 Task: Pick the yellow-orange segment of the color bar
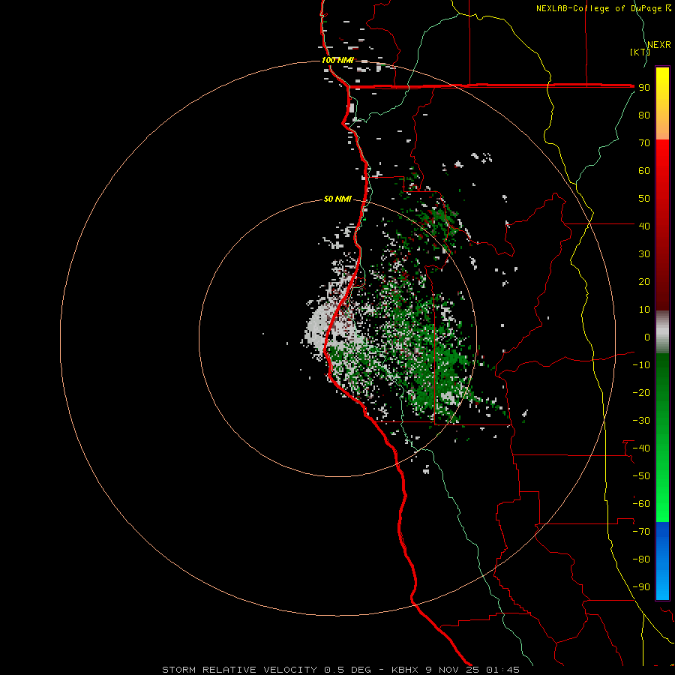pos(662,103)
